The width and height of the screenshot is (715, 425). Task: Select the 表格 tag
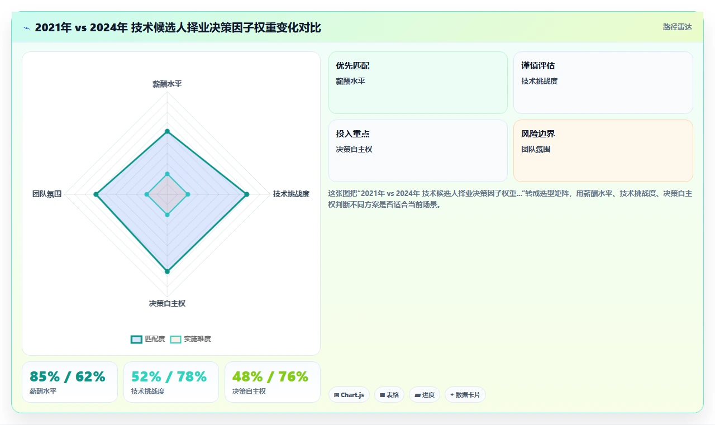tap(389, 395)
